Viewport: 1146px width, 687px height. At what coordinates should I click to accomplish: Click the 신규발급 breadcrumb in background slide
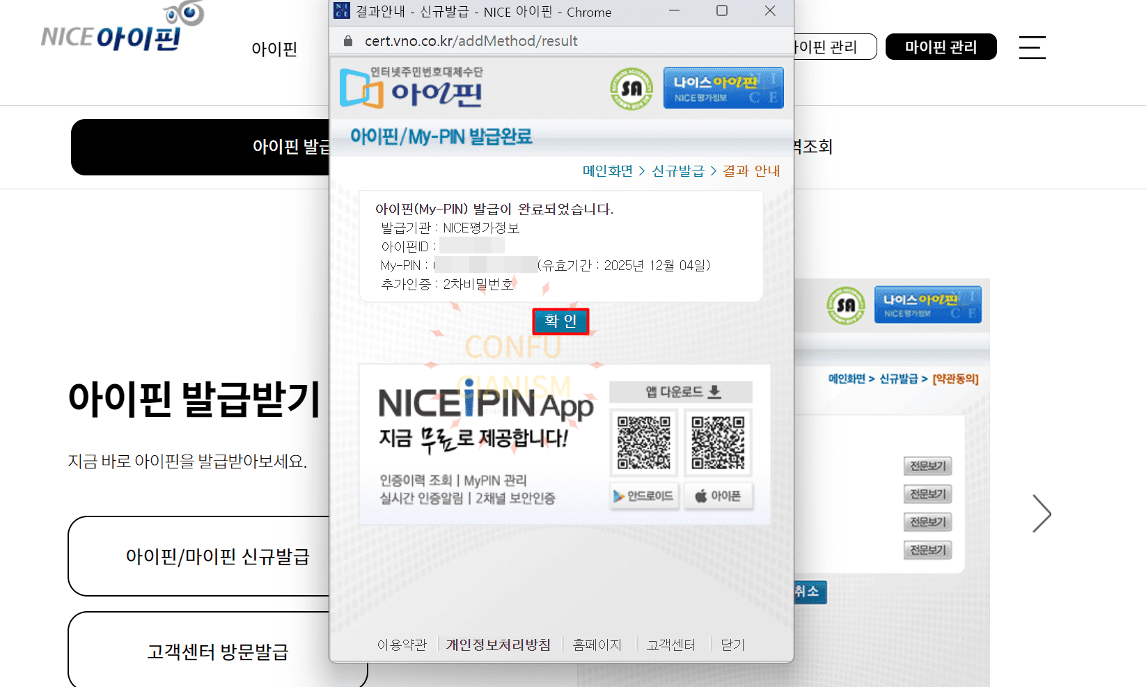(898, 379)
